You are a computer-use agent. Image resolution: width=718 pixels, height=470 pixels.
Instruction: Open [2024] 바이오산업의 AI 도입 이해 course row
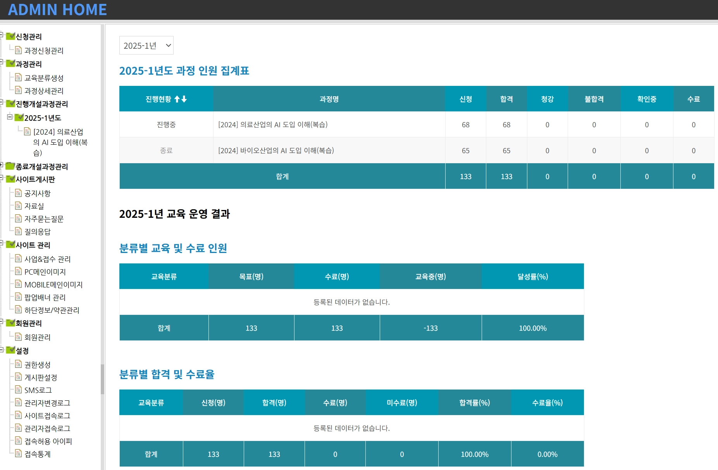(x=276, y=150)
